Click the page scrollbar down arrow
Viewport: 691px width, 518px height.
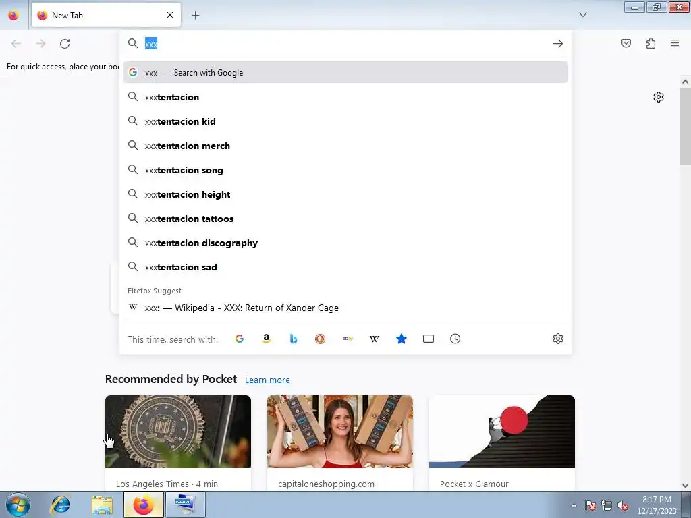(x=685, y=486)
